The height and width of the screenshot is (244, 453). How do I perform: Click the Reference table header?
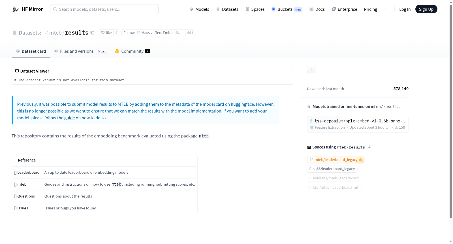[27, 160]
